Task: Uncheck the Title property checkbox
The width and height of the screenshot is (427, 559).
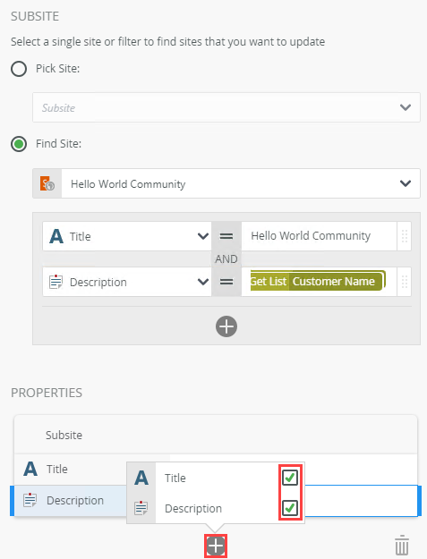Action: pos(290,478)
